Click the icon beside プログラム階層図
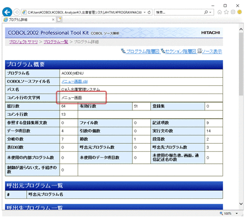245x218 pixels. pyautogui.click(x=124, y=51)
